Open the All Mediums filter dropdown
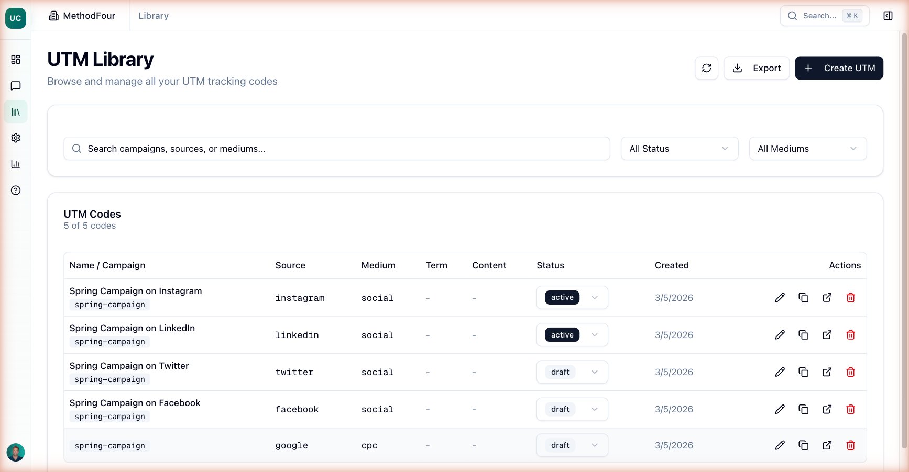 click(807, 148)
